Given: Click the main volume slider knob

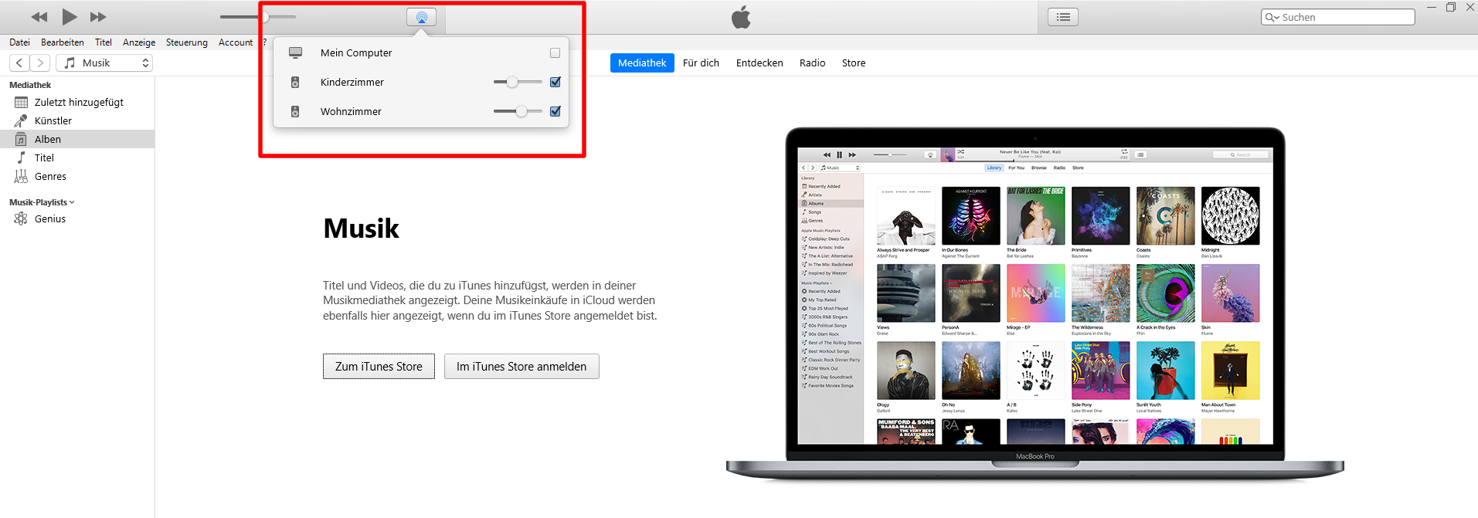Looking at the screenshot, I should coord(264,17).
